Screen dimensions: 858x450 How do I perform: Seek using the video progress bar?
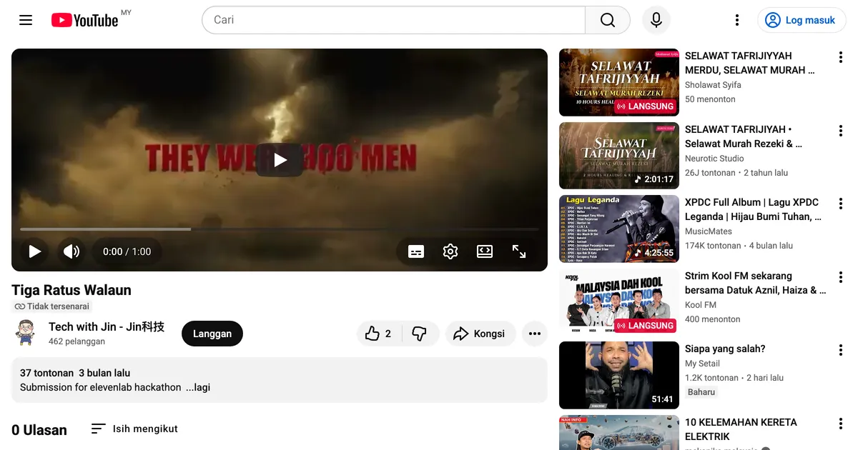[x=279, y=229]
